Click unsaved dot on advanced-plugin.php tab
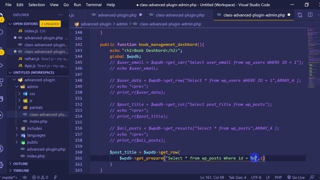Viewport: 320px width, 180px height. pyautogui.click(x=140, y=15)
